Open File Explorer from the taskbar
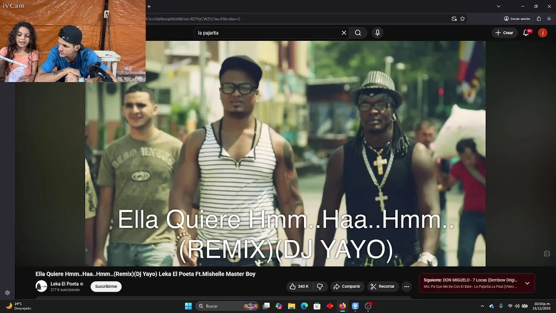This screenshot has height=313, width=556. coord(292,306)
